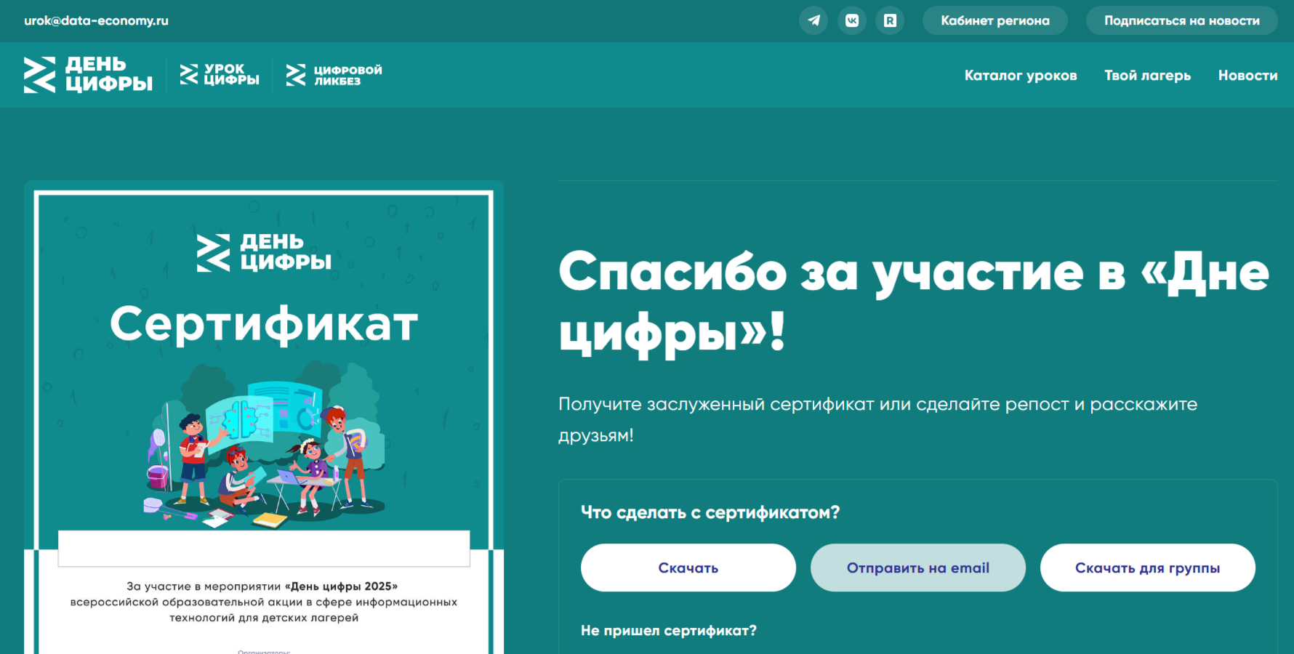Click the День цифры logo on certificate
This screenshot has height=654, width=1294.
pyautogui.click(x=264, y=252)
